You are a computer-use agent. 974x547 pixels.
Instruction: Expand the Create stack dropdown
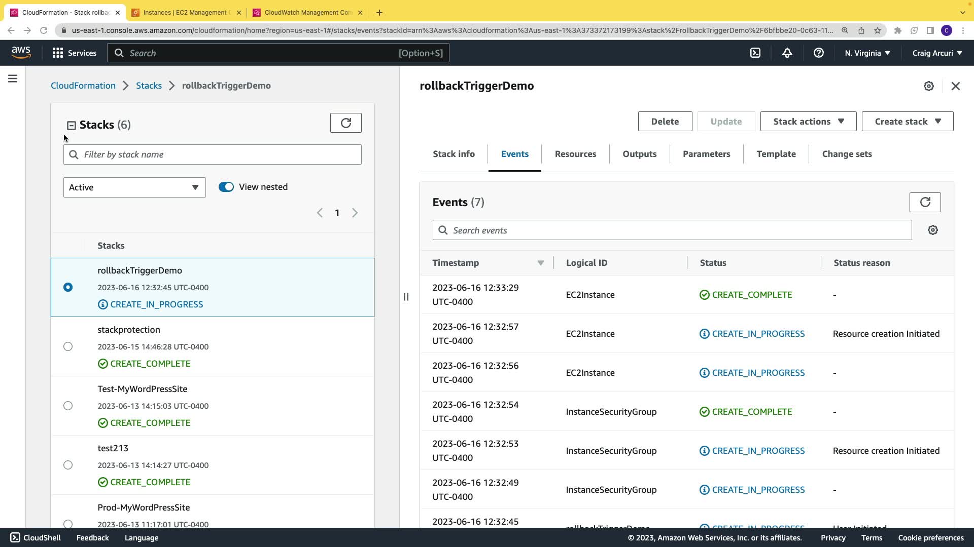coord(907,122)
